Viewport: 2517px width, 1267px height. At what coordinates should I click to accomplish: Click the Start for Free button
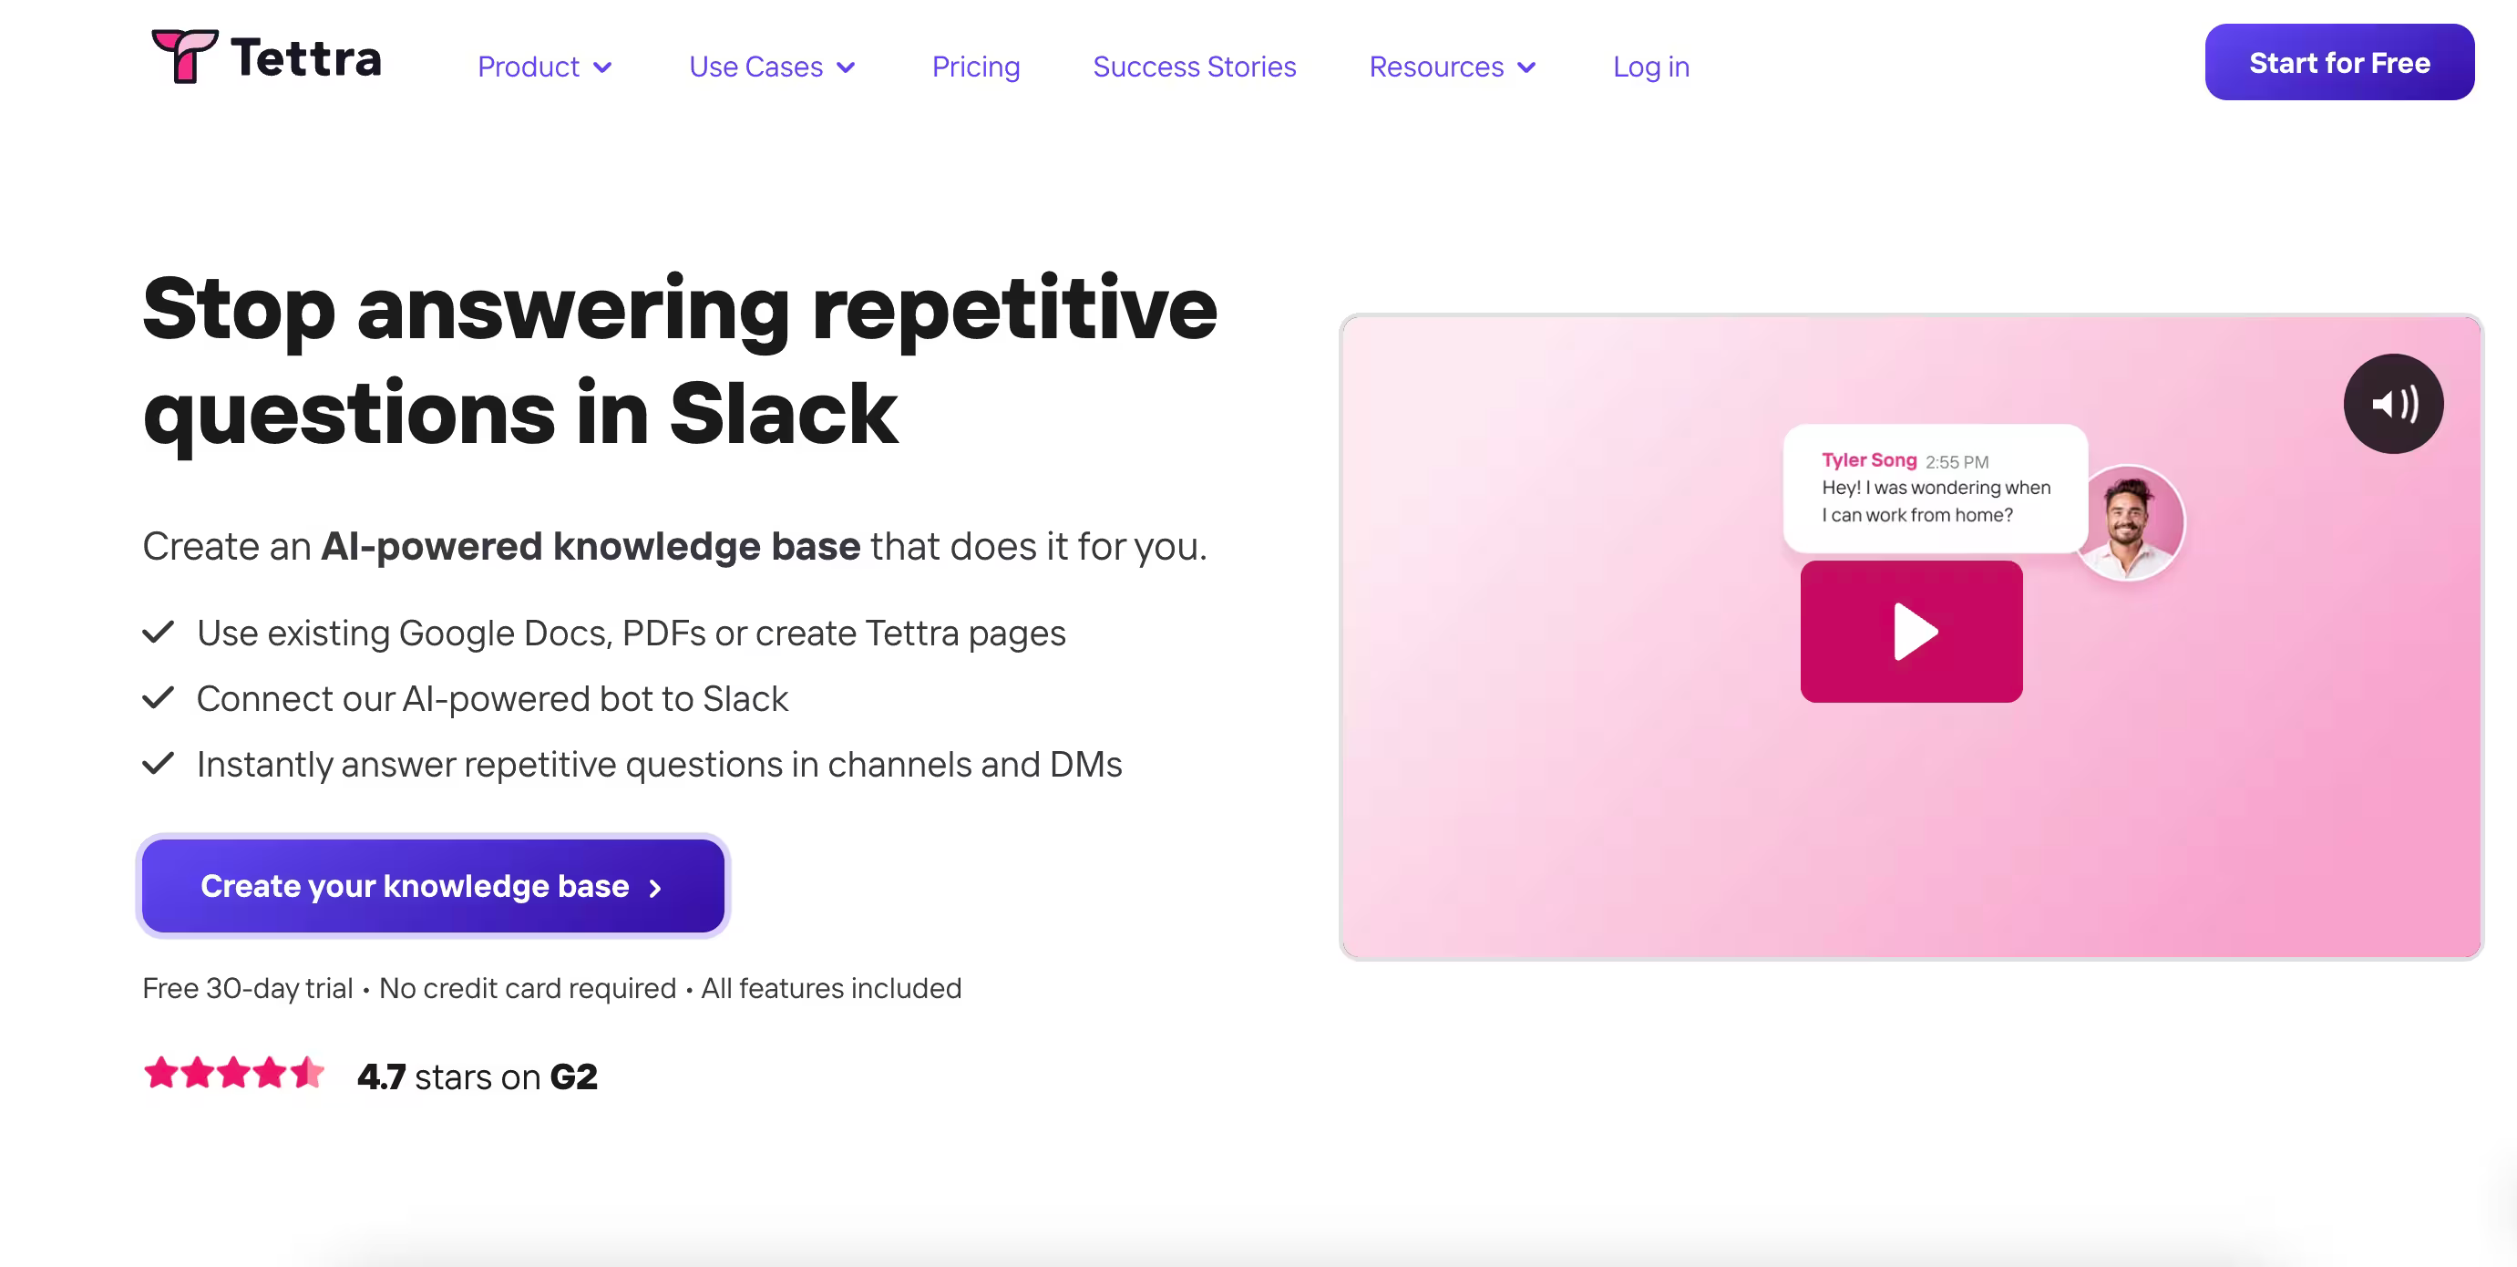2339,63
